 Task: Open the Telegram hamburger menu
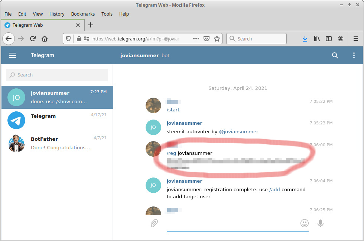13,55
